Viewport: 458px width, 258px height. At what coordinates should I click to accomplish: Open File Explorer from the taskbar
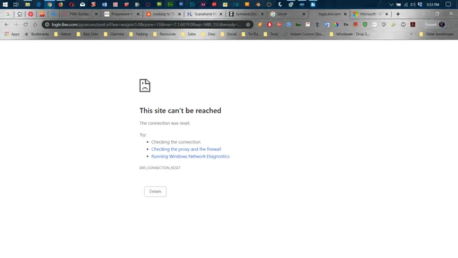[28, 5]
